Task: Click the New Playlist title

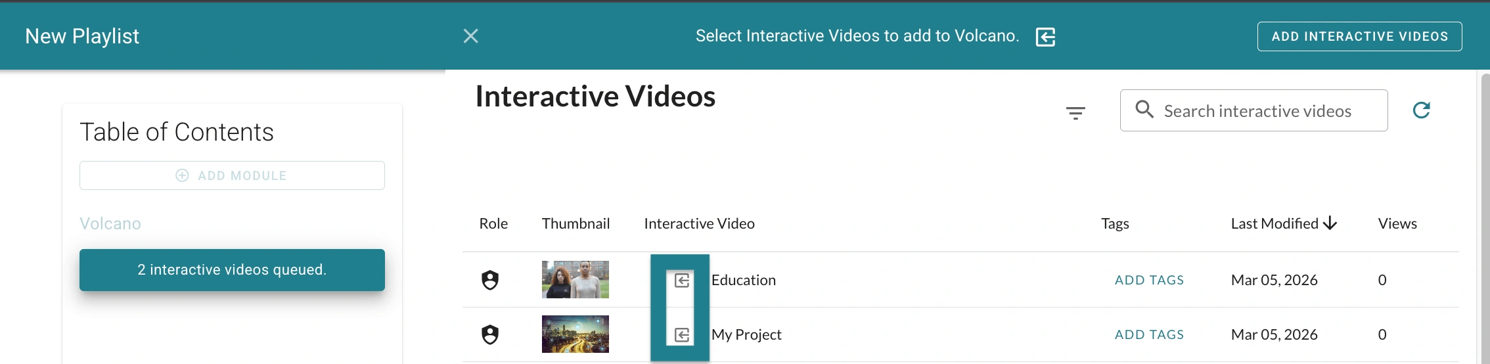Action: [82, 36]
